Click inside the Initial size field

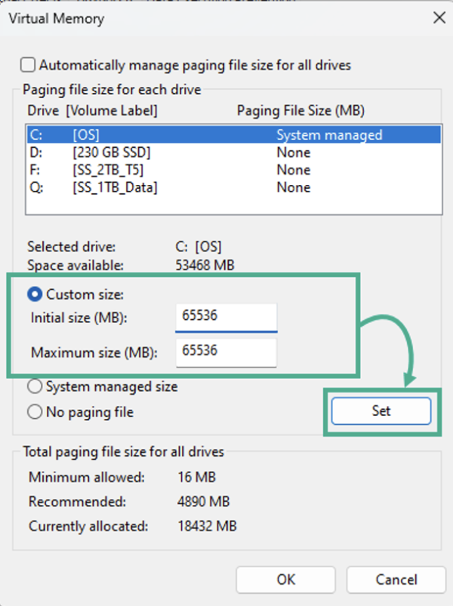click(226, 317)
